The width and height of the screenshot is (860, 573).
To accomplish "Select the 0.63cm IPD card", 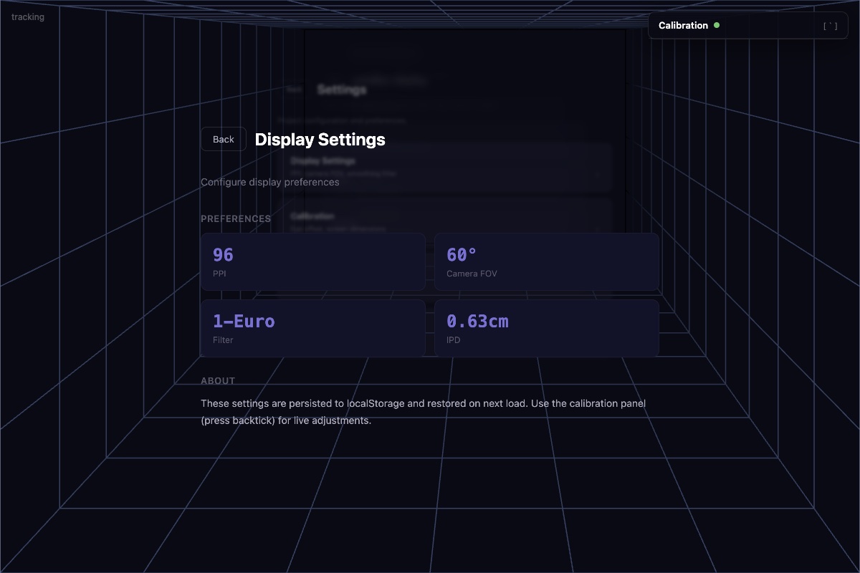I will tap(547, 328).
